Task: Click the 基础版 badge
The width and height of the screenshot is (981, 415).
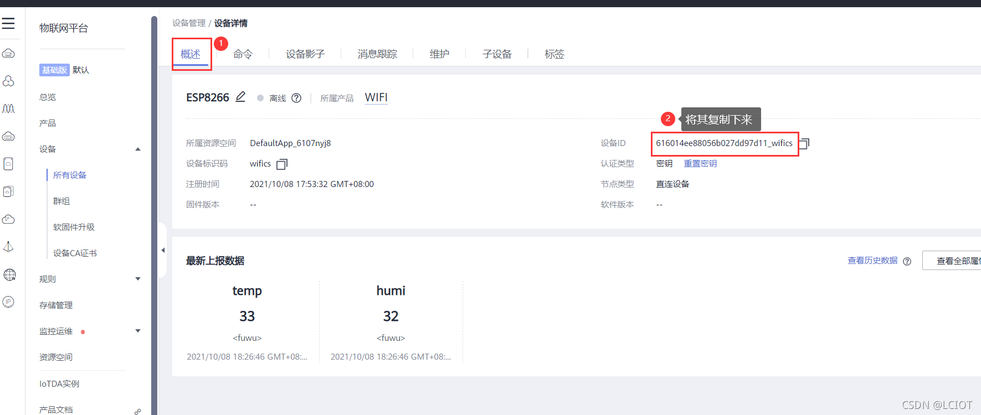Action: [54, 70]
